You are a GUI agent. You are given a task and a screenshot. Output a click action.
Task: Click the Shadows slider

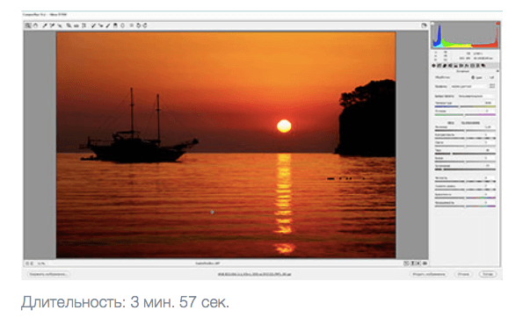click(465, 154)
